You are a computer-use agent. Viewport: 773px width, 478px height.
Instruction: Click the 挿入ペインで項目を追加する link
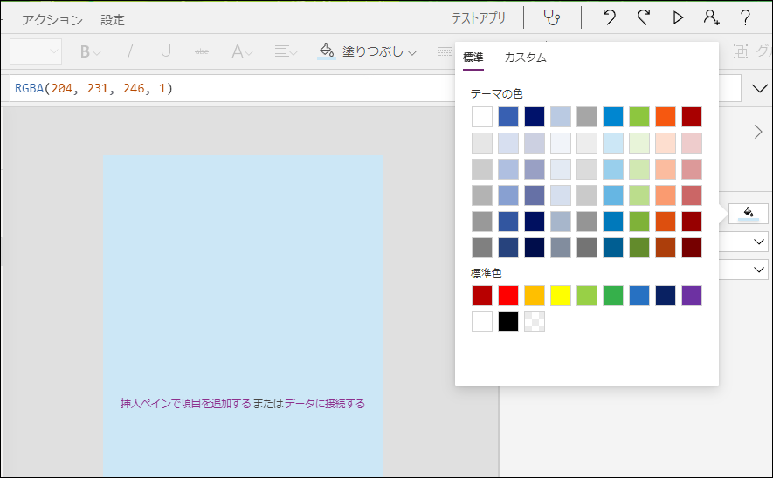click(186, 404)
